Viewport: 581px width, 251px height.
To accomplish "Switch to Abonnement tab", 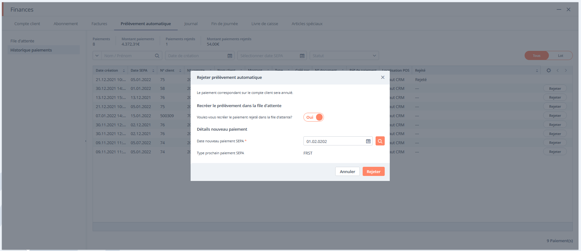I will coord(66,24).
